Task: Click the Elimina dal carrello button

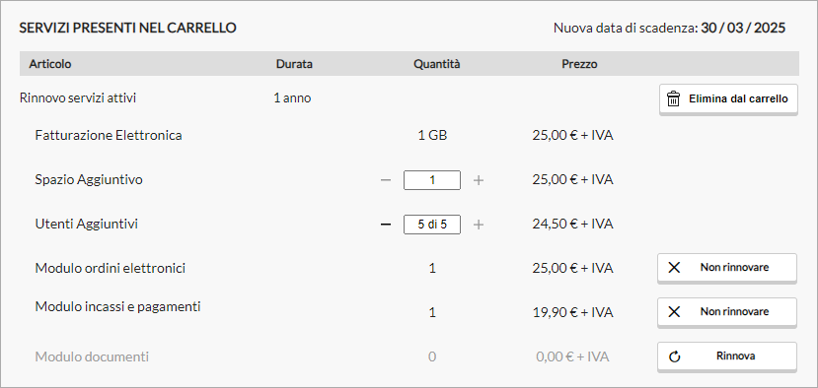Action: [728, 98]
